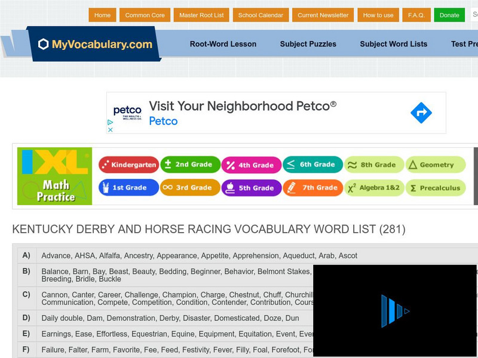478x358 pixels.
Task: Click the MyVocabulary.com site title
Action: point(102,44)
